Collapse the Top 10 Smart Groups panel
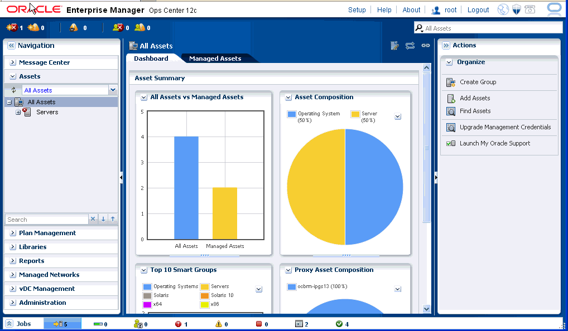 144,270
